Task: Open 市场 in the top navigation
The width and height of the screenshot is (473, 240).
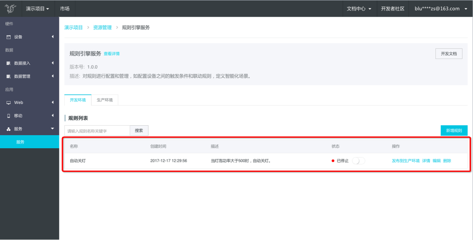Action: coord(65,9)
